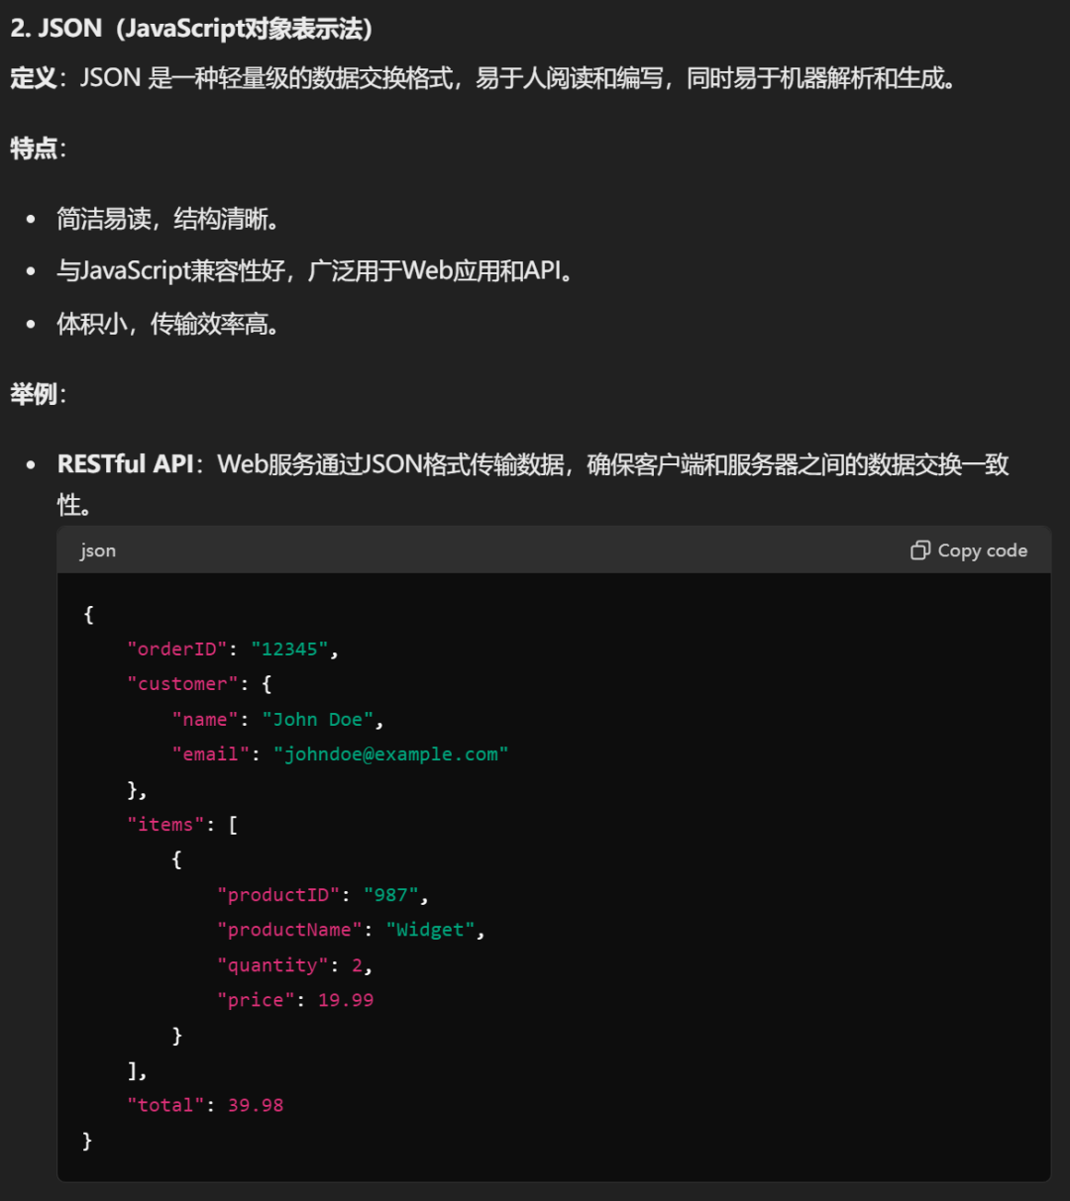This screenshot has width=1070, height=1201.
Task: Click the "quantity" key in code
Action: click(x=273, y=965)
